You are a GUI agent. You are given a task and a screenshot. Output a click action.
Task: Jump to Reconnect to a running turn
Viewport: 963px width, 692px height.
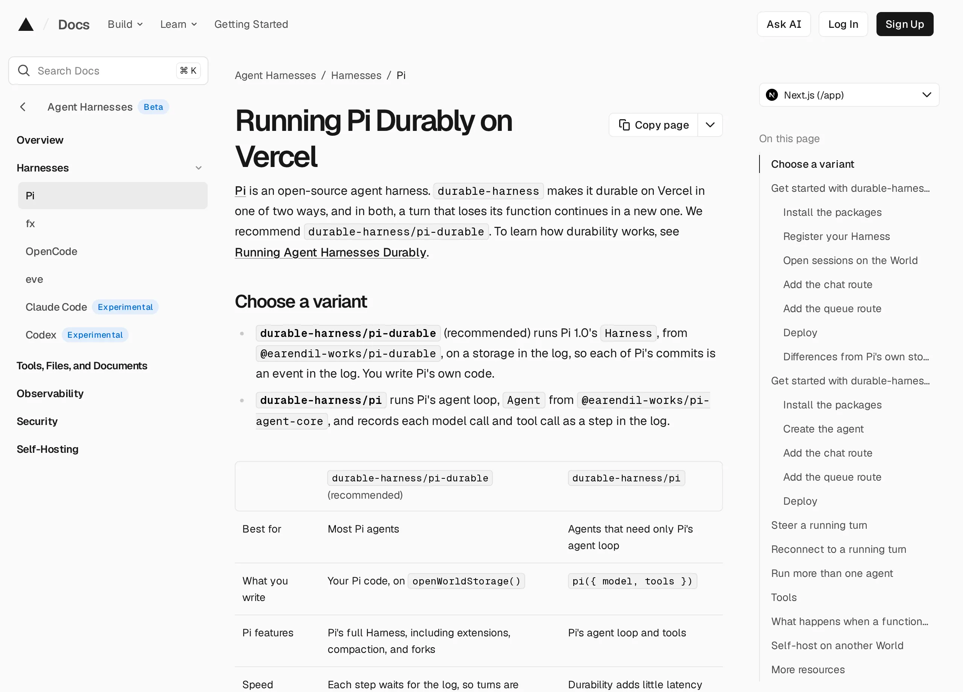coord(838,549)
